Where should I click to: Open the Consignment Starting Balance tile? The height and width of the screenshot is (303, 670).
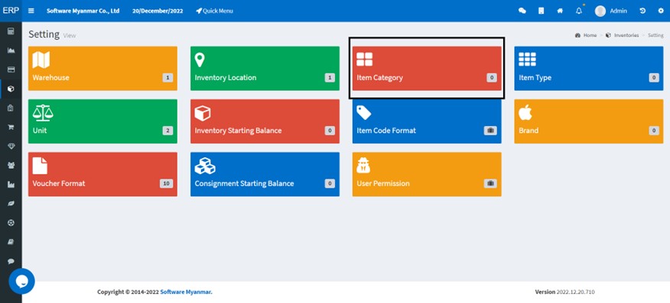point(265,174)
